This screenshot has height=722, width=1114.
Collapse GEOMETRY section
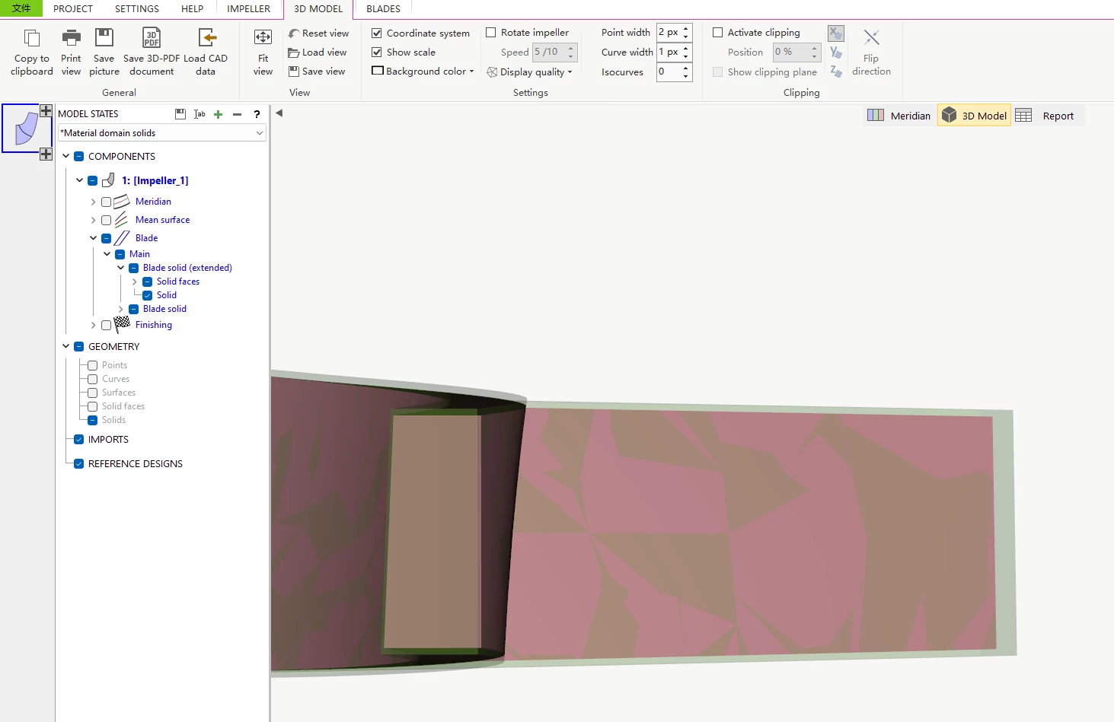coord(66,347)
